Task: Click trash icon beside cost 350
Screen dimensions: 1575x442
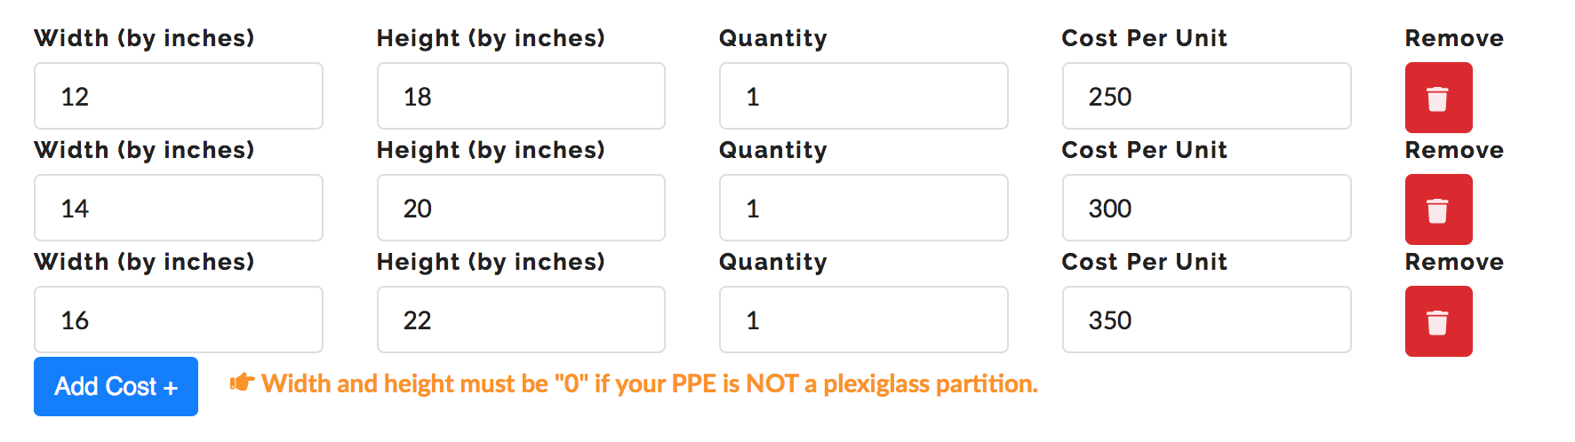Action: 1438,321
